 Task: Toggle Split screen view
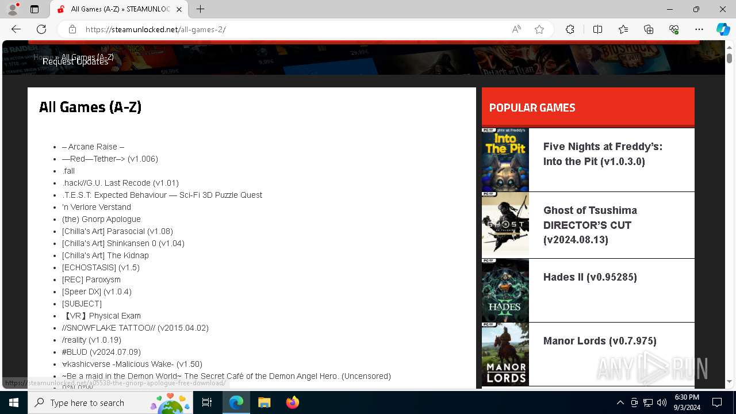tap(597, 29)
